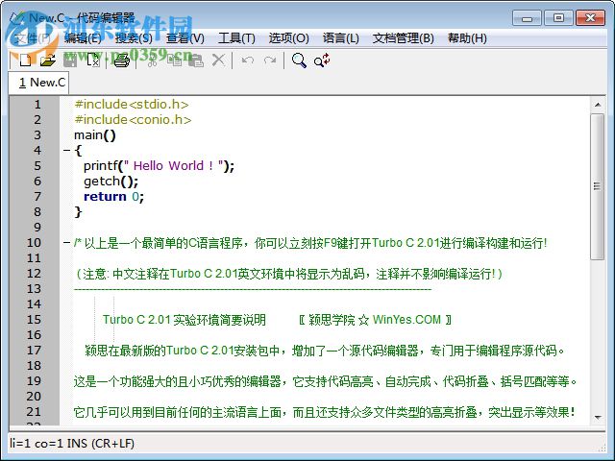The height and width of the screenshot is (461, 615).
Task: Open the 工具(T) menu
Action: coord(236,38)
